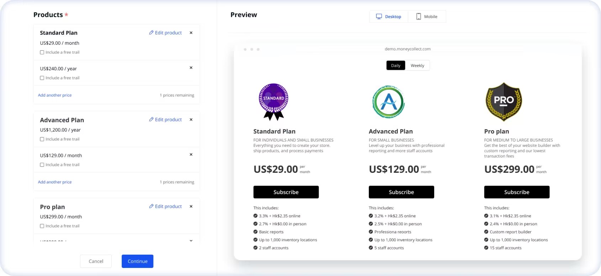Switch preview to Mobile view

[x=427, y=17]
